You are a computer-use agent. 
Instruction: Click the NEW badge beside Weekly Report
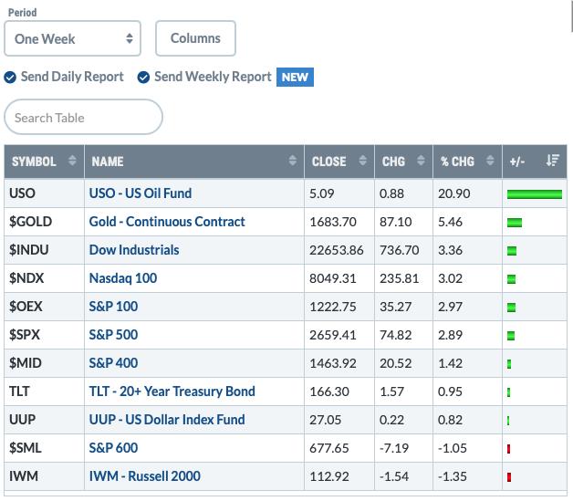click(295, 77)
